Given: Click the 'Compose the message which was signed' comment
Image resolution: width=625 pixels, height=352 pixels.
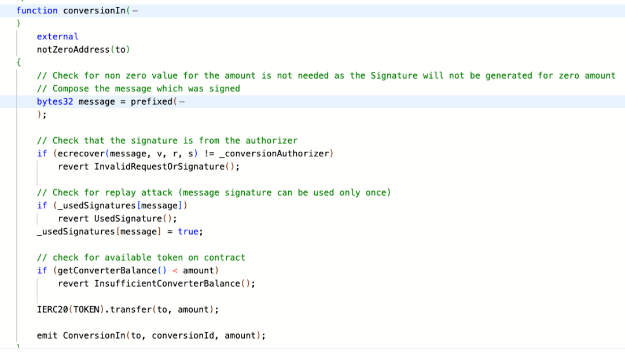Looking at the screenshot, I should [138, 89].
